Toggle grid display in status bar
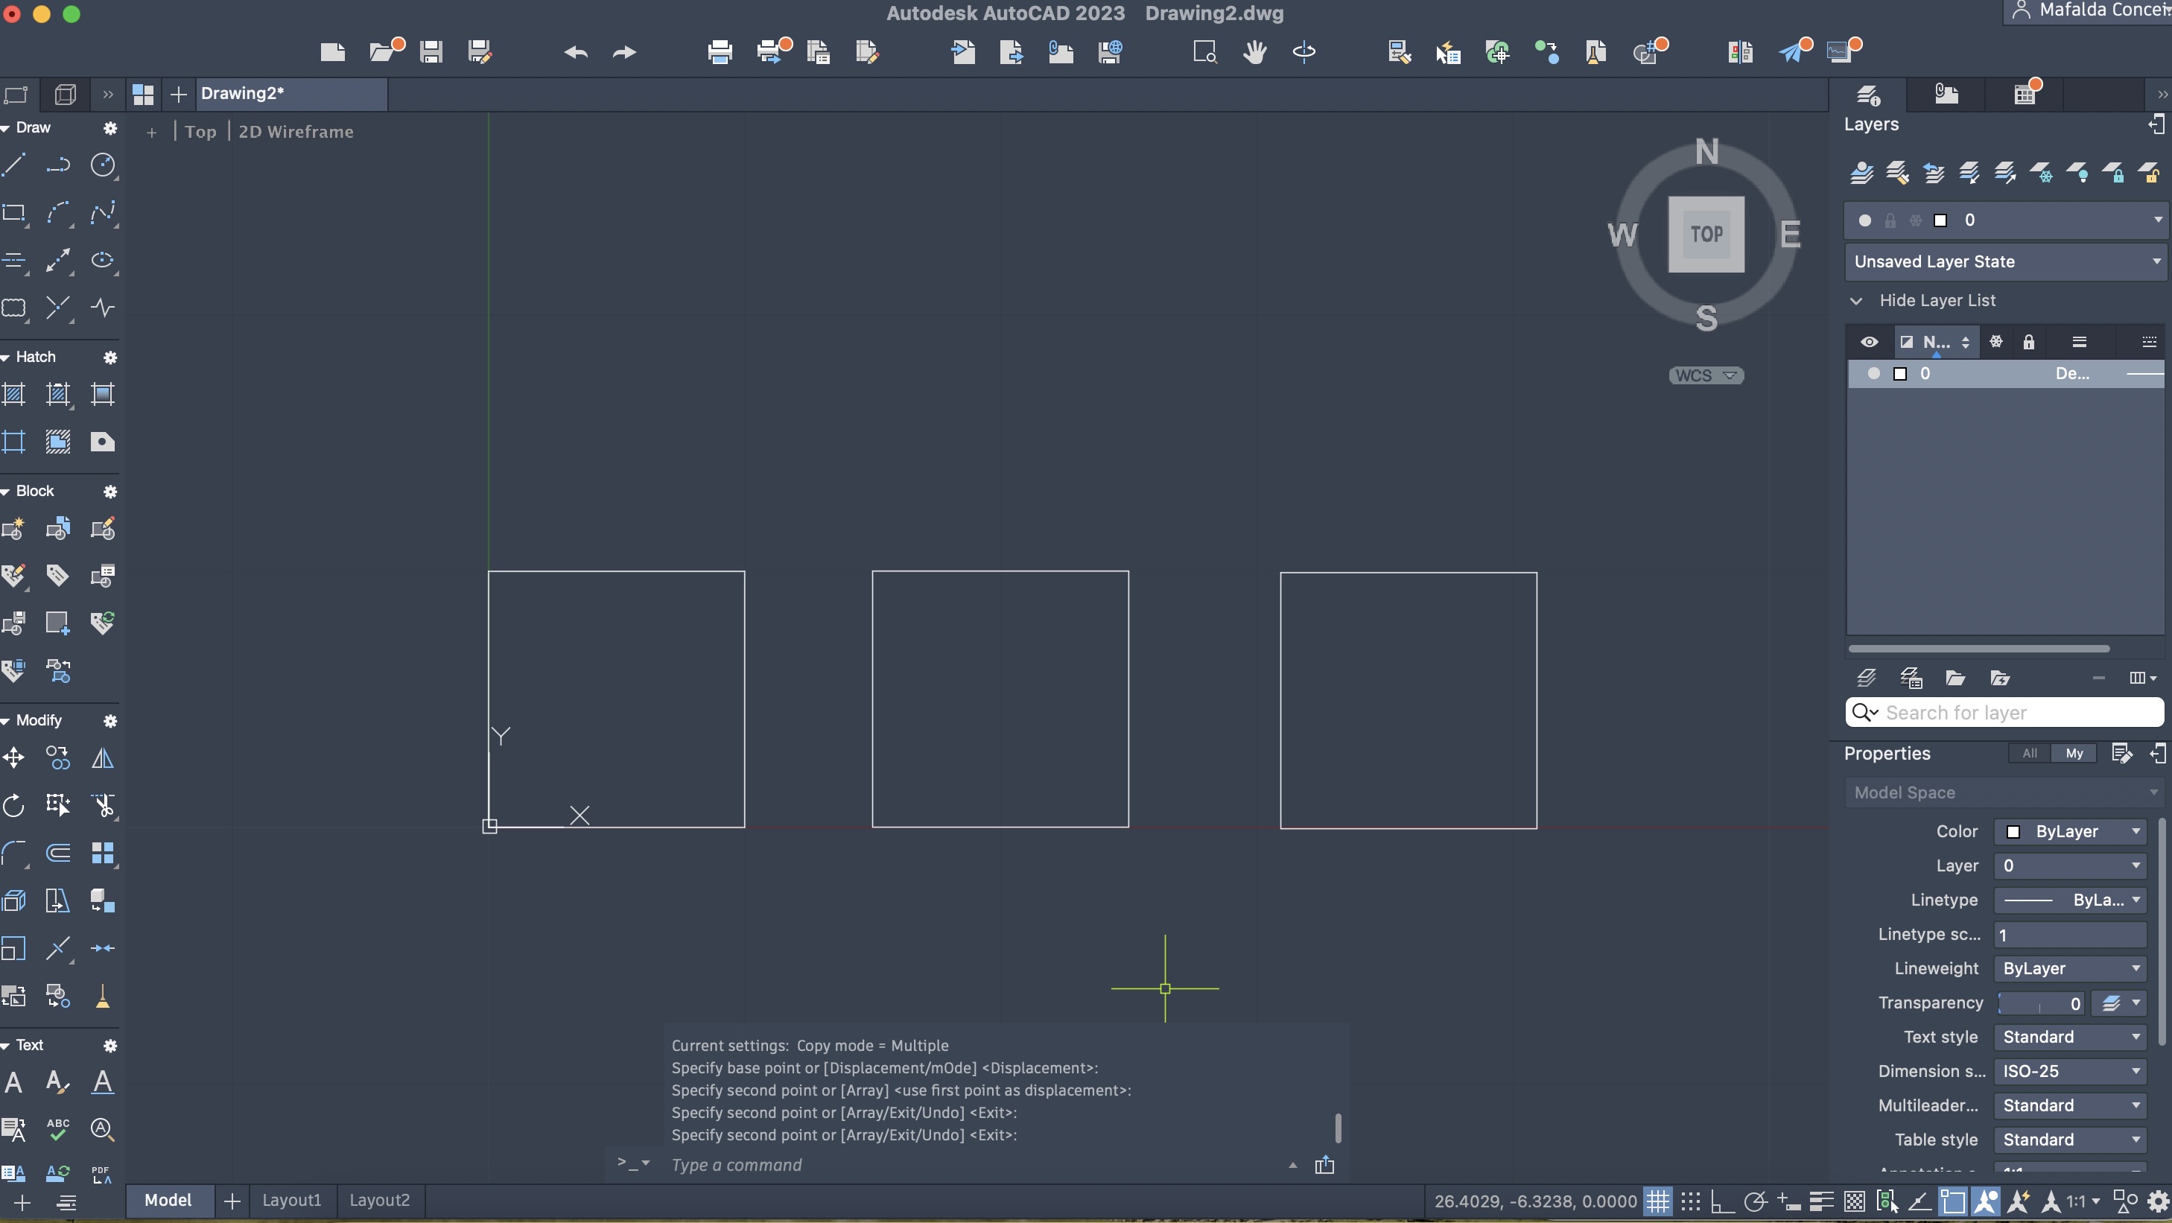 click(x=1657, y=1201)
